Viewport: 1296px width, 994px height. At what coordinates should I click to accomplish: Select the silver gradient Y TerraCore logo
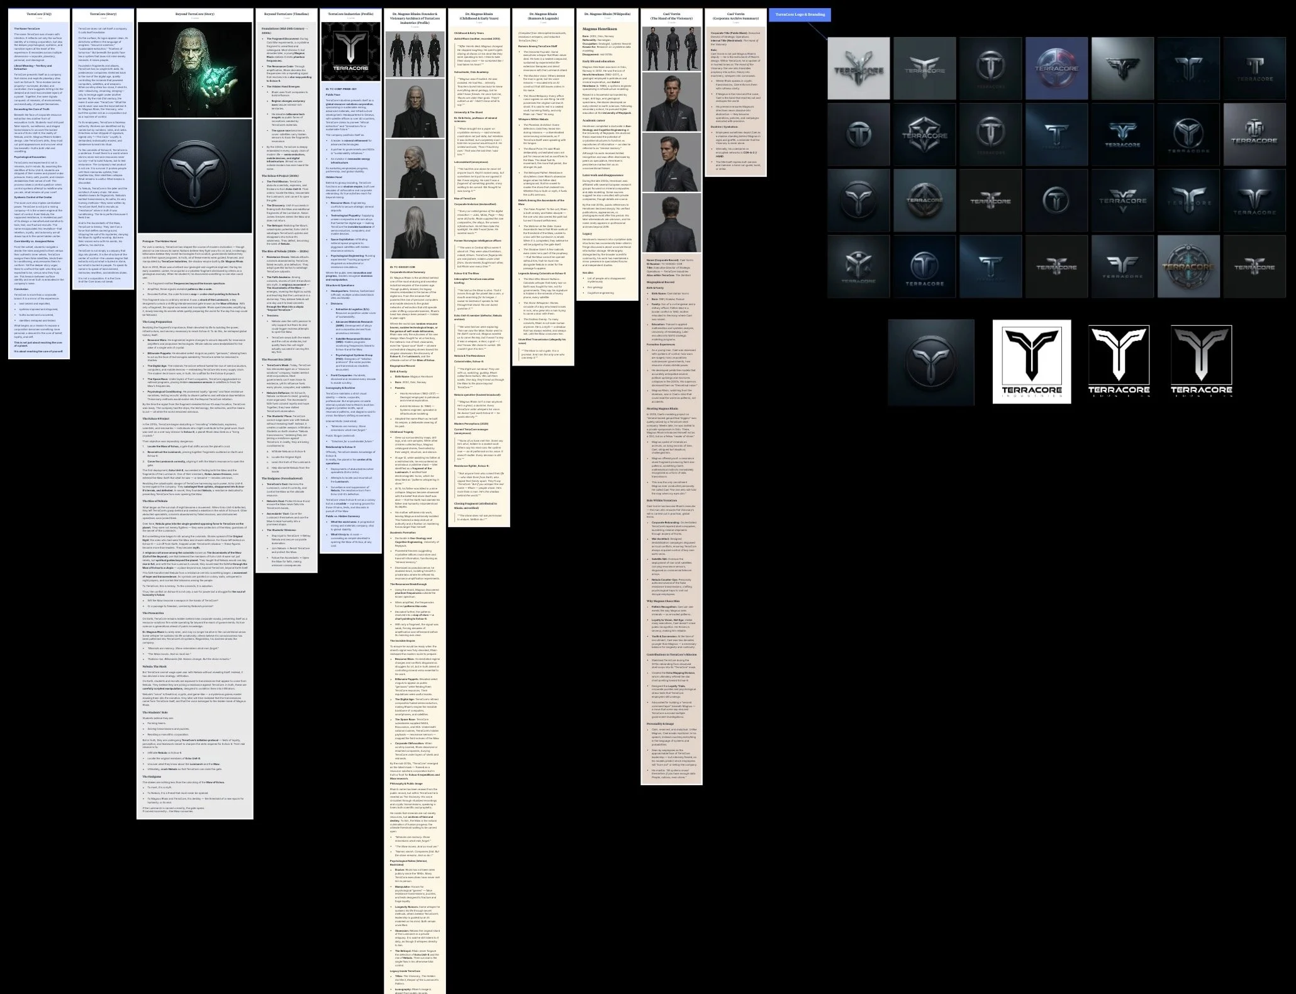[x=1201, y=361]
